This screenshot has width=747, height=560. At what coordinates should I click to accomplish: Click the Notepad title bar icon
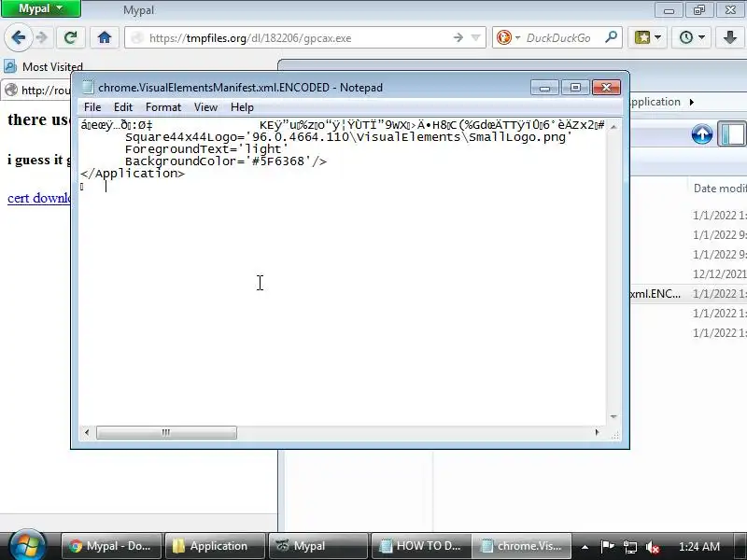[88, 87]
